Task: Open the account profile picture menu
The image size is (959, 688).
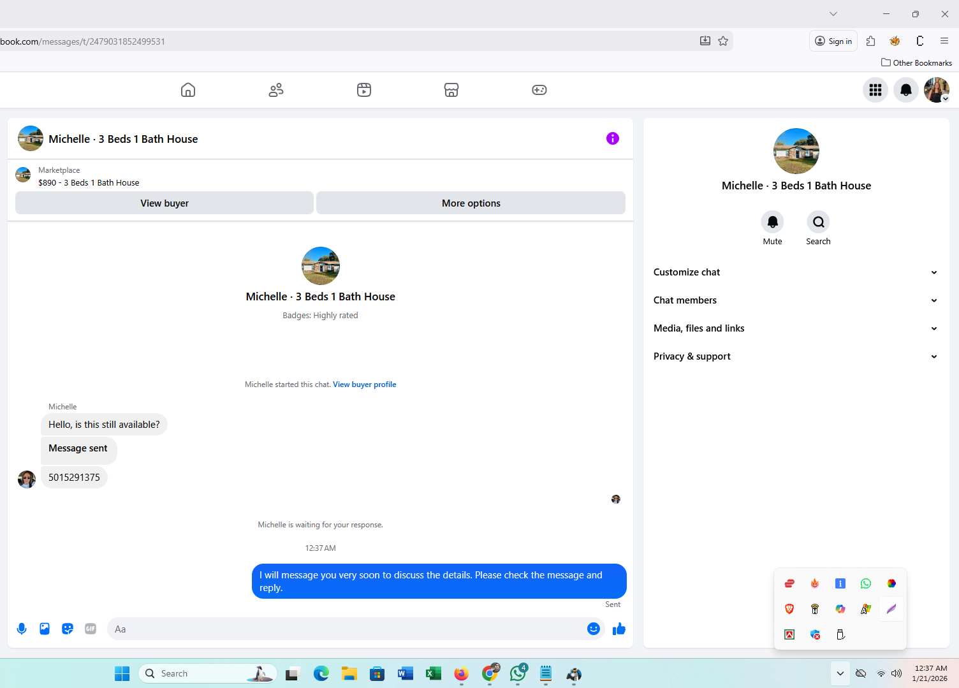Action: [937, 90]
